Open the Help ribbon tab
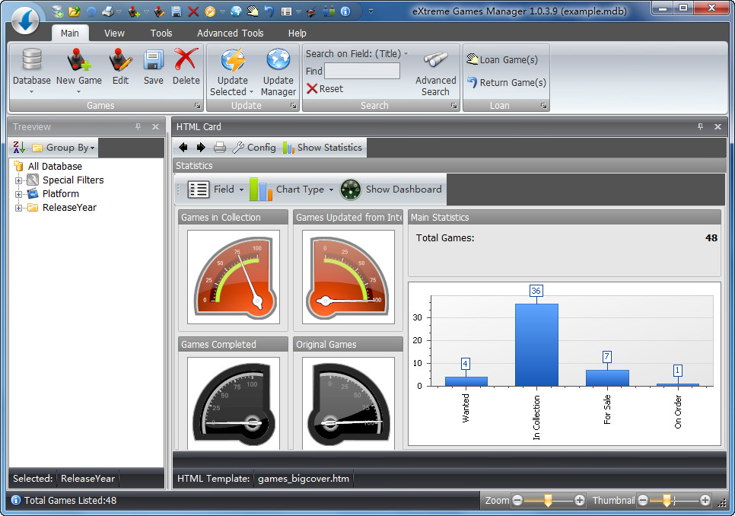This screenshot has width=735, height=516. tap(297, 33)
